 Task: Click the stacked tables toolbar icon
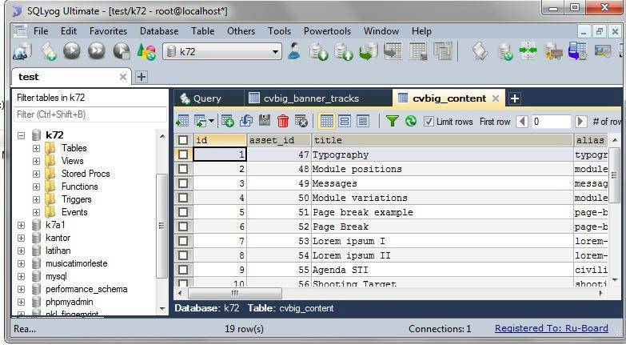click(443, 51)
